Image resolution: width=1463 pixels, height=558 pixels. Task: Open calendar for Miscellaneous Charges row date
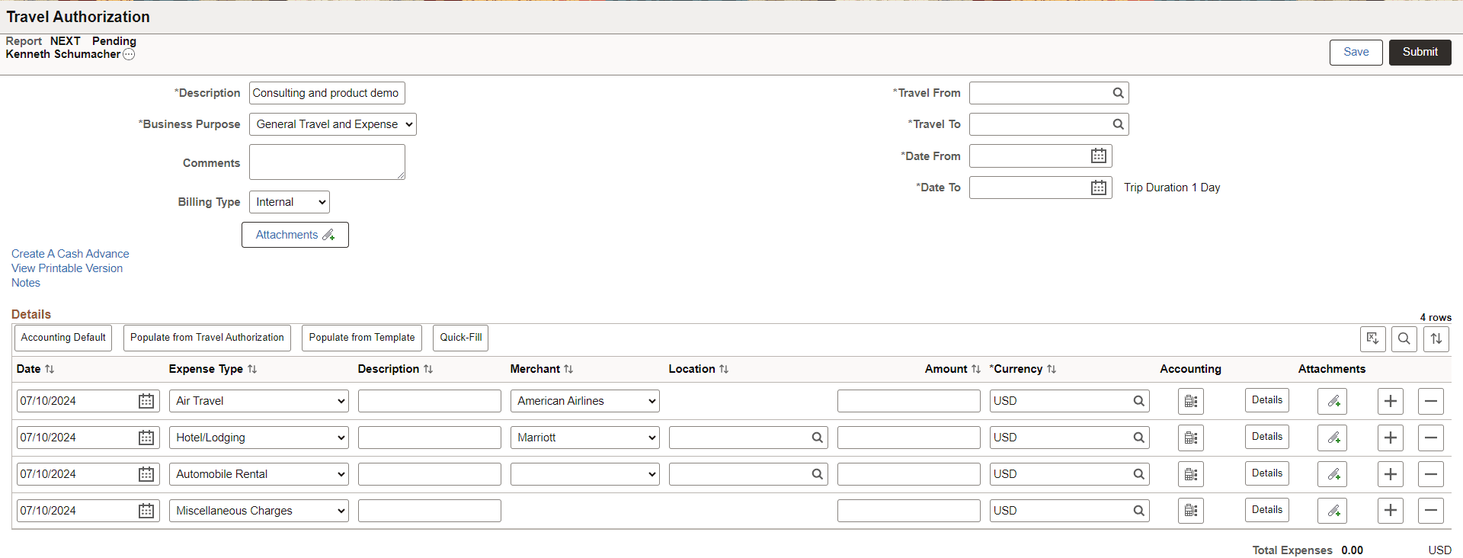(x=146, y=511)
